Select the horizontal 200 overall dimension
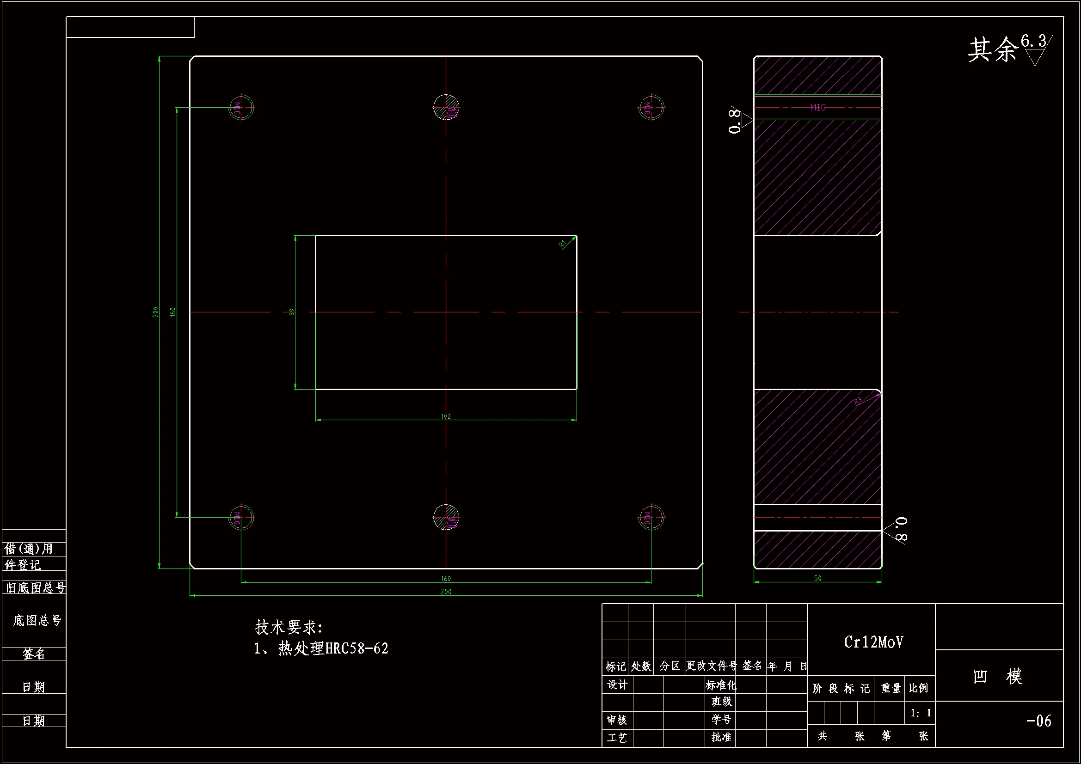1081x764 pixels. point(446,592)
